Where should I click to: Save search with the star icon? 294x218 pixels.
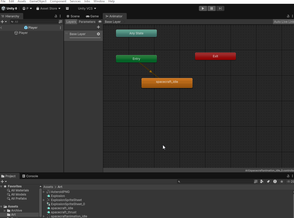282,182
